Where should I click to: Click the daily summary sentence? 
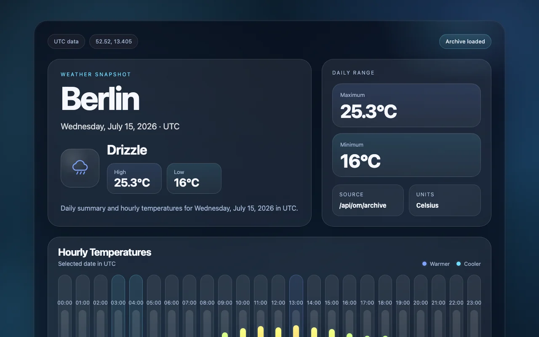tap(179, 208)
